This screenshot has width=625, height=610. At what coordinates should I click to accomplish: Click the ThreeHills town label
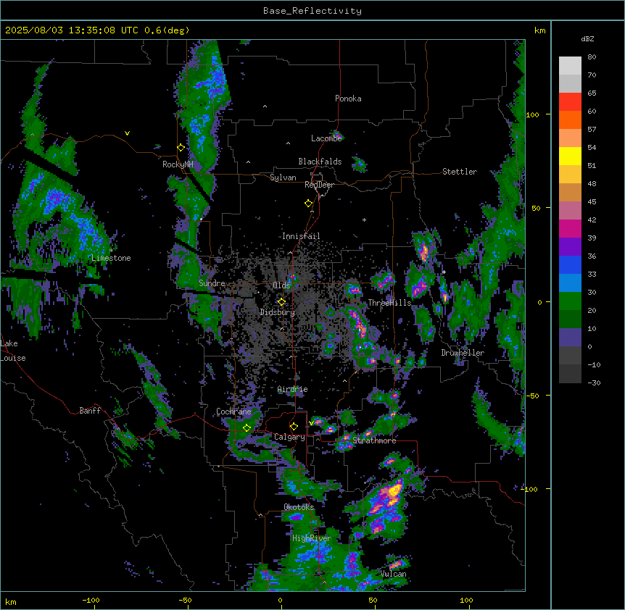point(389,303)
